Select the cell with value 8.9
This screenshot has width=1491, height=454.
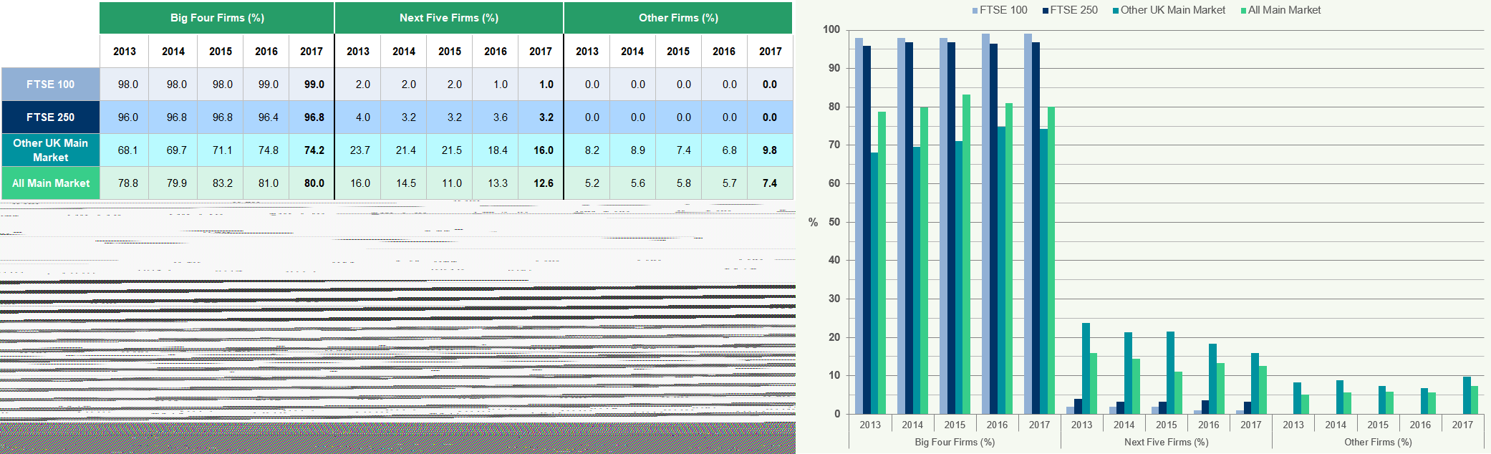[632, 150]
